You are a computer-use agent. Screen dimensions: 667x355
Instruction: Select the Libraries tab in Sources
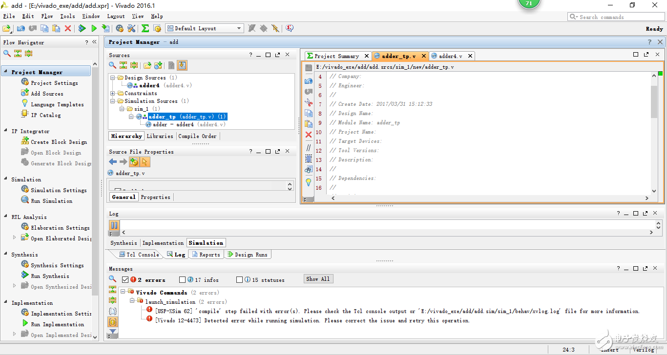(160, 136)
